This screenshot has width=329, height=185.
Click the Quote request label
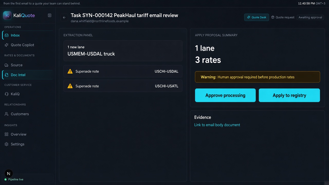[x=285, y=17]
